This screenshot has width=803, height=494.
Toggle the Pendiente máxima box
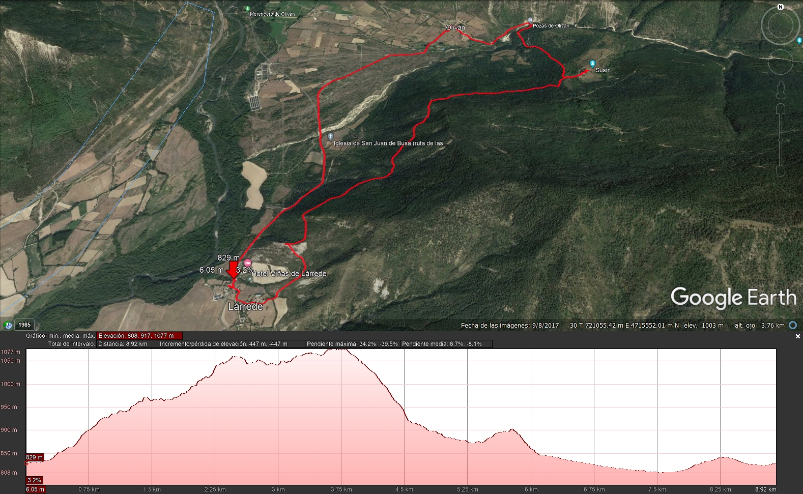pos(352,344)
